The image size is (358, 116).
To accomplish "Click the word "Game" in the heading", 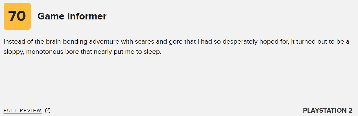I will point(51,16).
